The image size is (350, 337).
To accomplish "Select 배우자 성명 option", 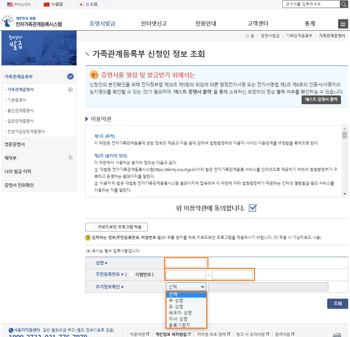I will [186, 313].
